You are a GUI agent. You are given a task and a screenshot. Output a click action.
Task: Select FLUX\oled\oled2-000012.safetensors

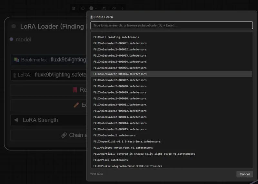(x=172, y=111)
